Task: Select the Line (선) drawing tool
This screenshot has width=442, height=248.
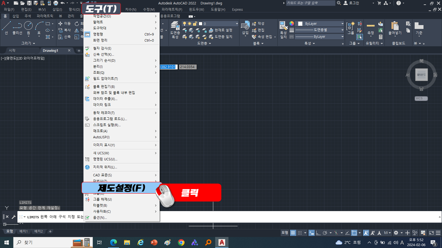Action: (6, 28)
